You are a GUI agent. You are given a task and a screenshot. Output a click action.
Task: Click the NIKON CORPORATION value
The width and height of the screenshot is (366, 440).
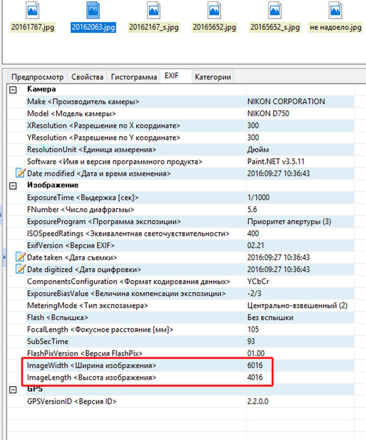tap(286, 101)
